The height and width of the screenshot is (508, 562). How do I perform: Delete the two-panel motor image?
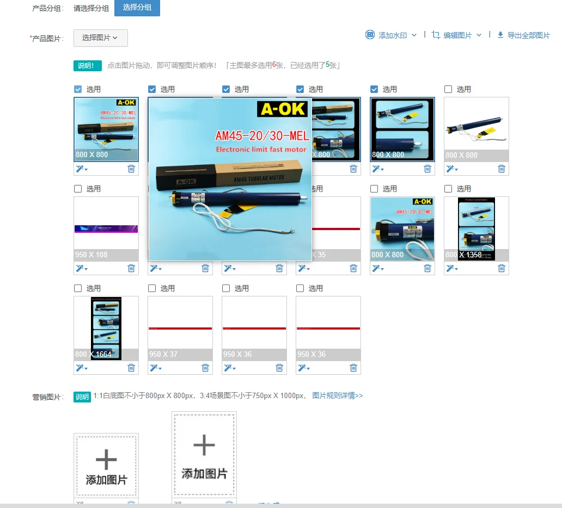tap(427, 169)
